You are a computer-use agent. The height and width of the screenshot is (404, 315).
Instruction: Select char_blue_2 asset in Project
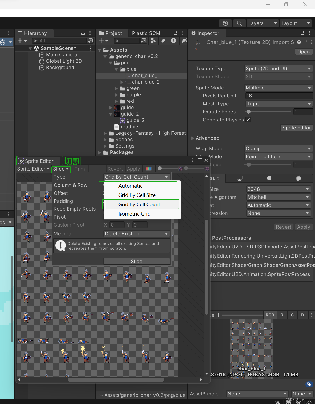click(146, 82)
